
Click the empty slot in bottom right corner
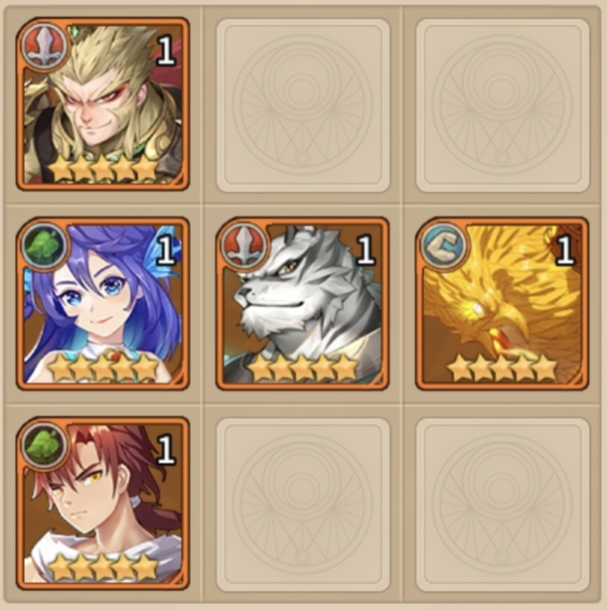[503, 505]
